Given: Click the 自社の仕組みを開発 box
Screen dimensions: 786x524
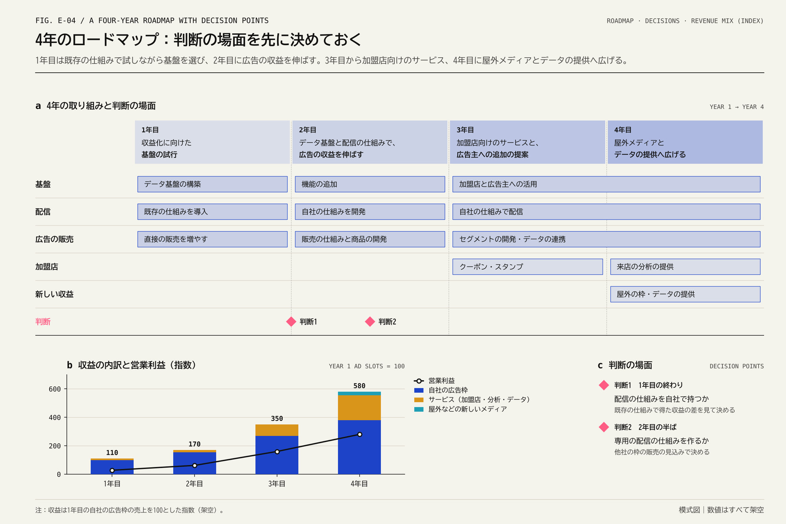Looking at the screenshot, I should [x=370, y=211].
